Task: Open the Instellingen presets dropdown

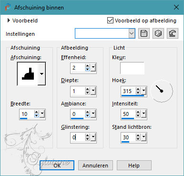Action: [132, 33]
